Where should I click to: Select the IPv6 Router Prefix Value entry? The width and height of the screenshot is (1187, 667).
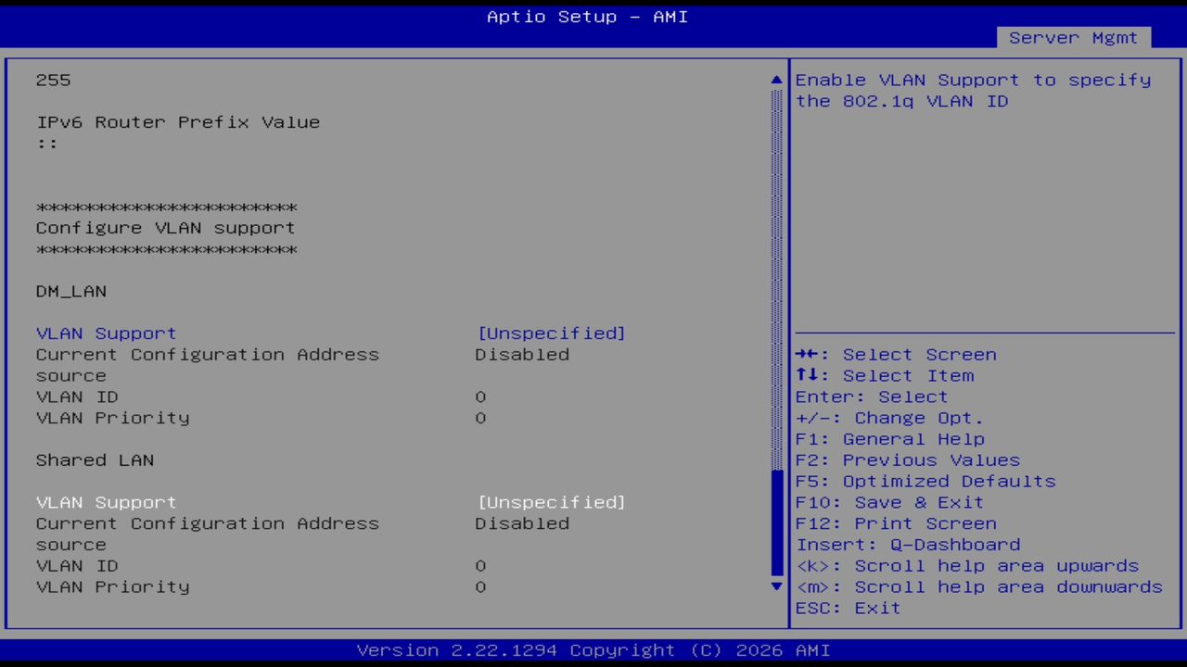(x=176, y=121)
